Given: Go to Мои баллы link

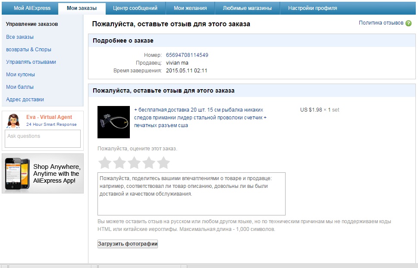Looking at the screenshot, I should [x=20, y=87].
